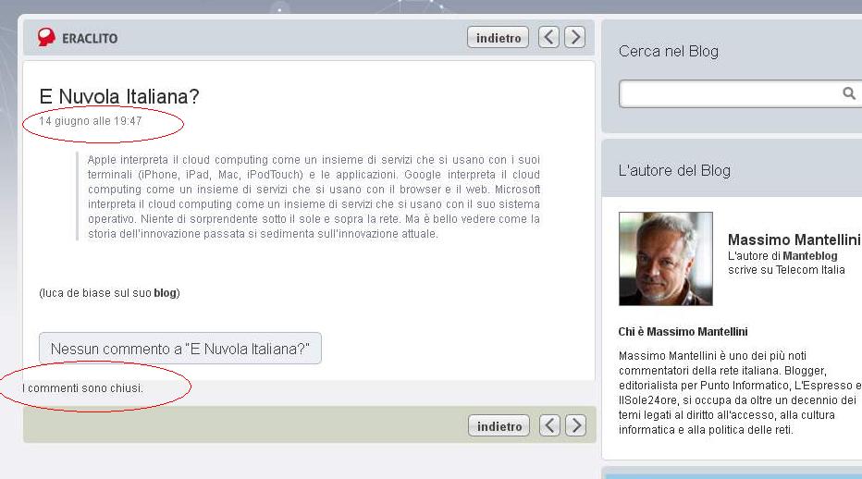The height and width of the screenshot is (479, 862).
Task: Click bottom left arrow for previous post
Action: (x=549, y=425)
